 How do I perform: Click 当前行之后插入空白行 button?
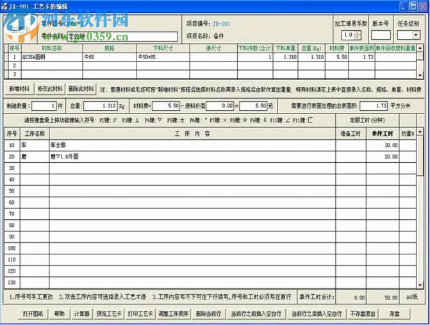tap(317, 313)
